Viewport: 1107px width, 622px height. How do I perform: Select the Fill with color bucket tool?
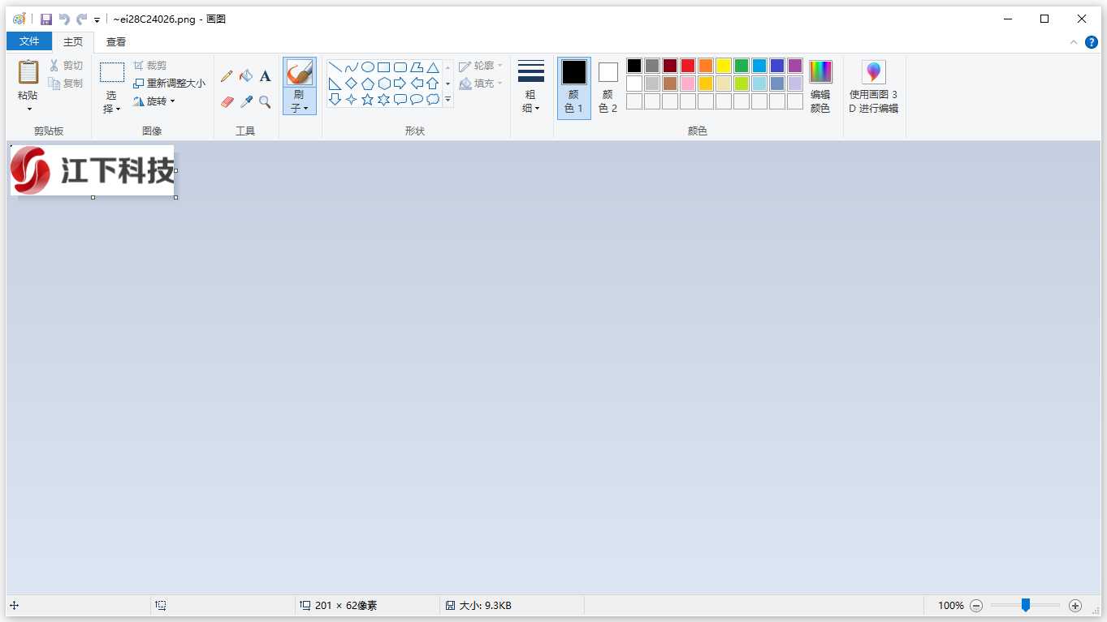246,76
